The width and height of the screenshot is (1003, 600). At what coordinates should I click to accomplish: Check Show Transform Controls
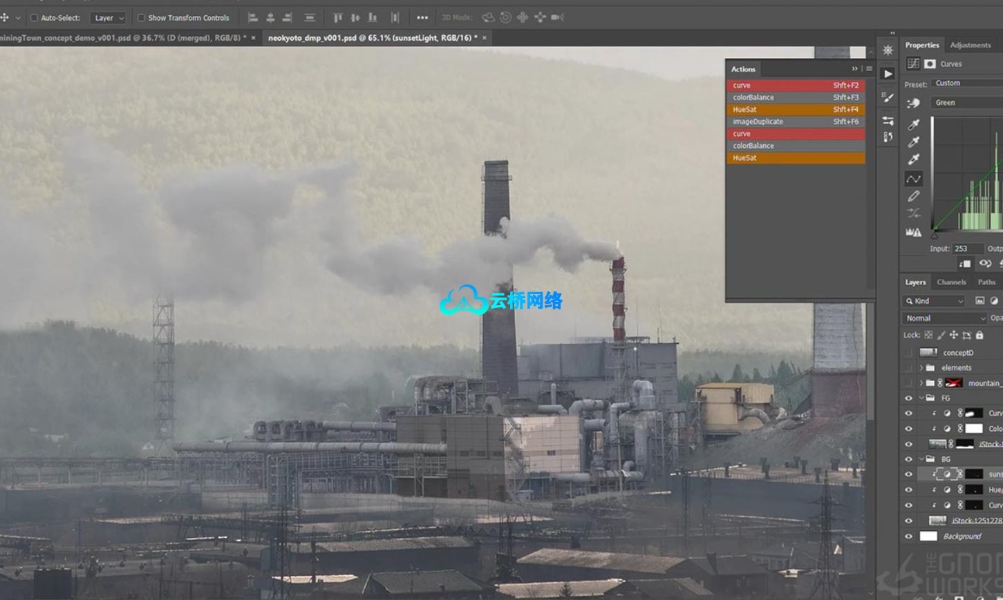coord(142,18)
